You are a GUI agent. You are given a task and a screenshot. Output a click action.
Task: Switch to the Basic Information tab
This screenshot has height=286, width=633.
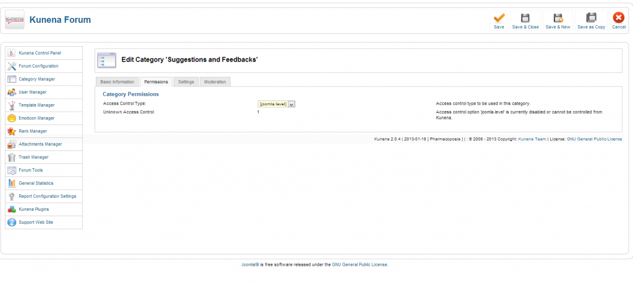pyautogui.click(x=117, y=82)
